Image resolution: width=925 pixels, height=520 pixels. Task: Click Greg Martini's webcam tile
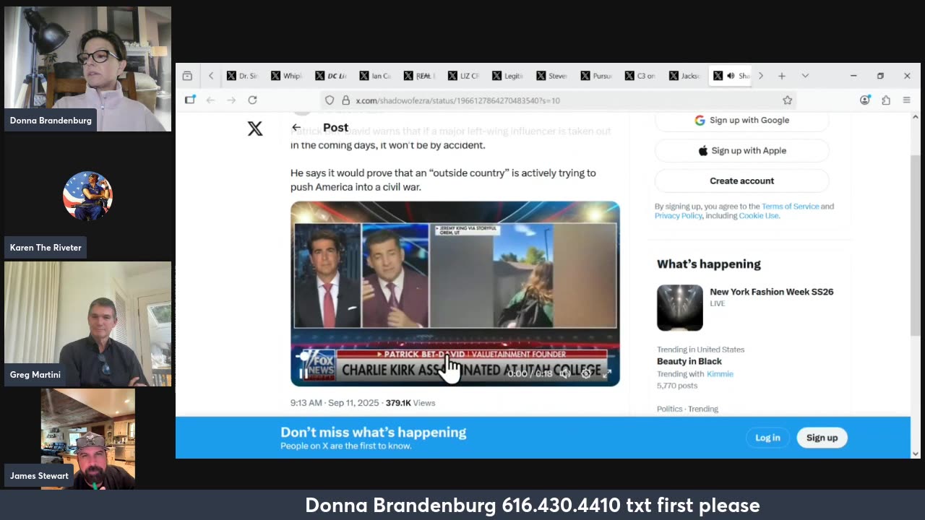coord(87,324)
